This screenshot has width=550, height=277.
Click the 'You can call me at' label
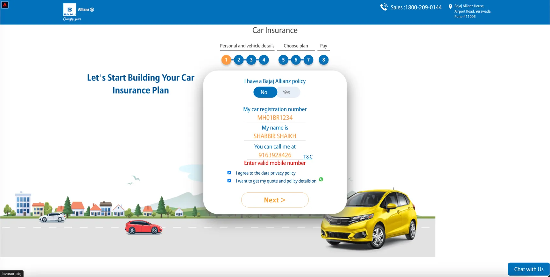tap(275, 147)
